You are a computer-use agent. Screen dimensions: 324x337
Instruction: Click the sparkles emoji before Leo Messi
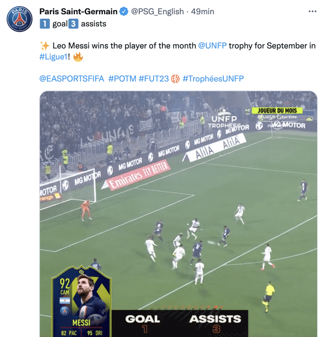click(x=45, y=45)
